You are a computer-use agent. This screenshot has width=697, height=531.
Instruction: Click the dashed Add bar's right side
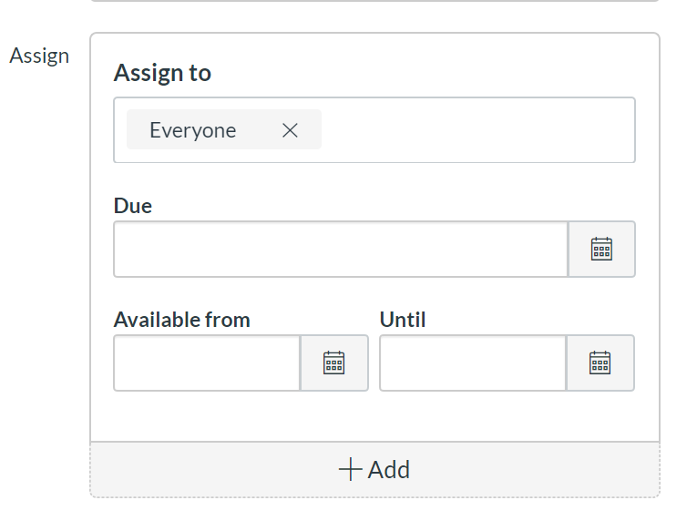[x=565, y=470]
